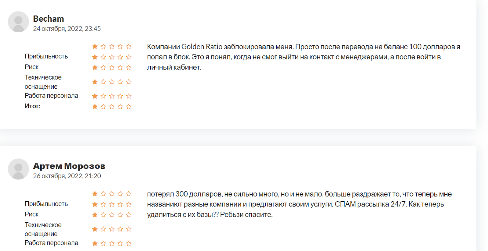Screen dimensions: 488x251
Task: Click filled star in Артем Морозов's Риск rating
Action: tap(95, 215)
